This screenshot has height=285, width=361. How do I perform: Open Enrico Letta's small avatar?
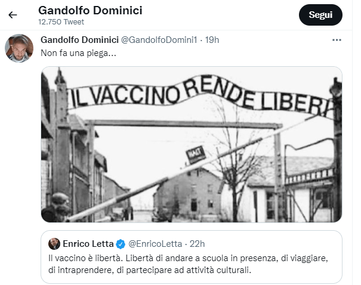[x=54, y=244]
